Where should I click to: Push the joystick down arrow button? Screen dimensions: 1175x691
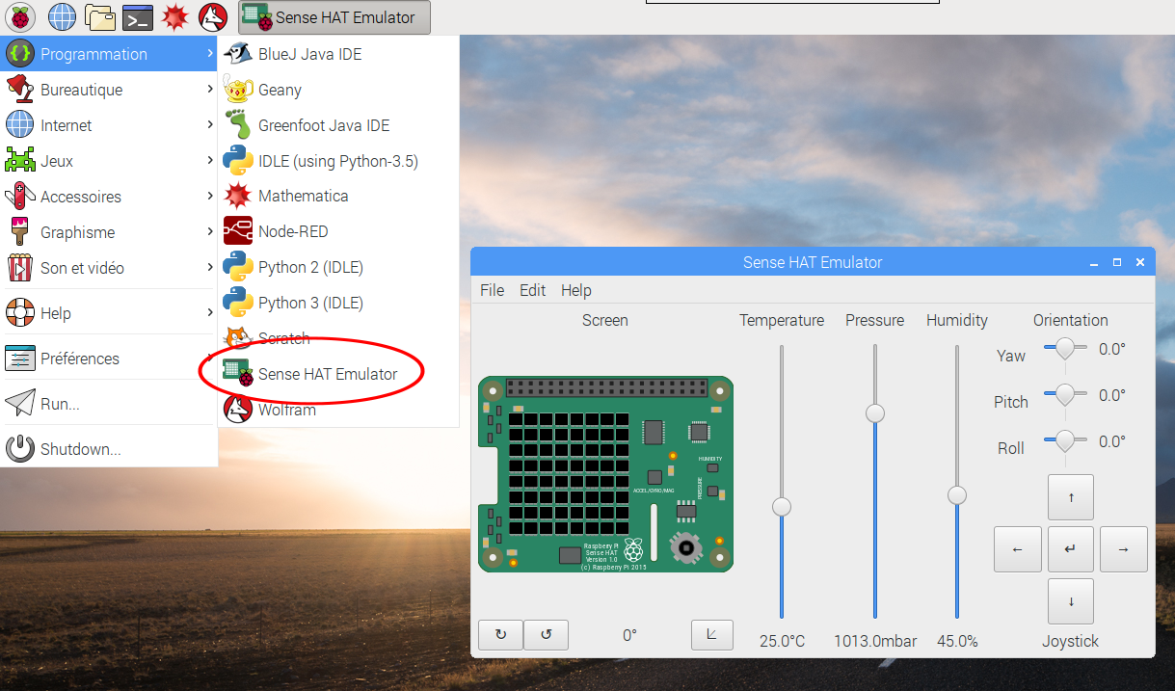tap(1071, 601)
